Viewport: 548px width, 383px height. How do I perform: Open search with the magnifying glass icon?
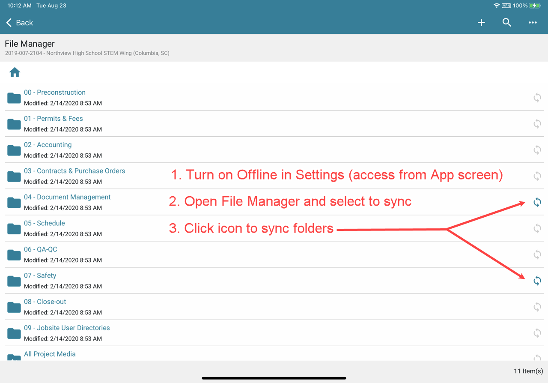[x=507, y=23]
